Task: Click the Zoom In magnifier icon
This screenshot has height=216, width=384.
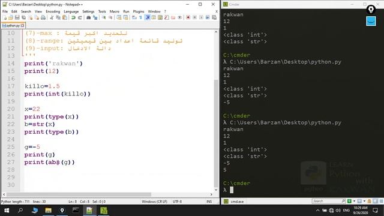Action: coord(104,17)
